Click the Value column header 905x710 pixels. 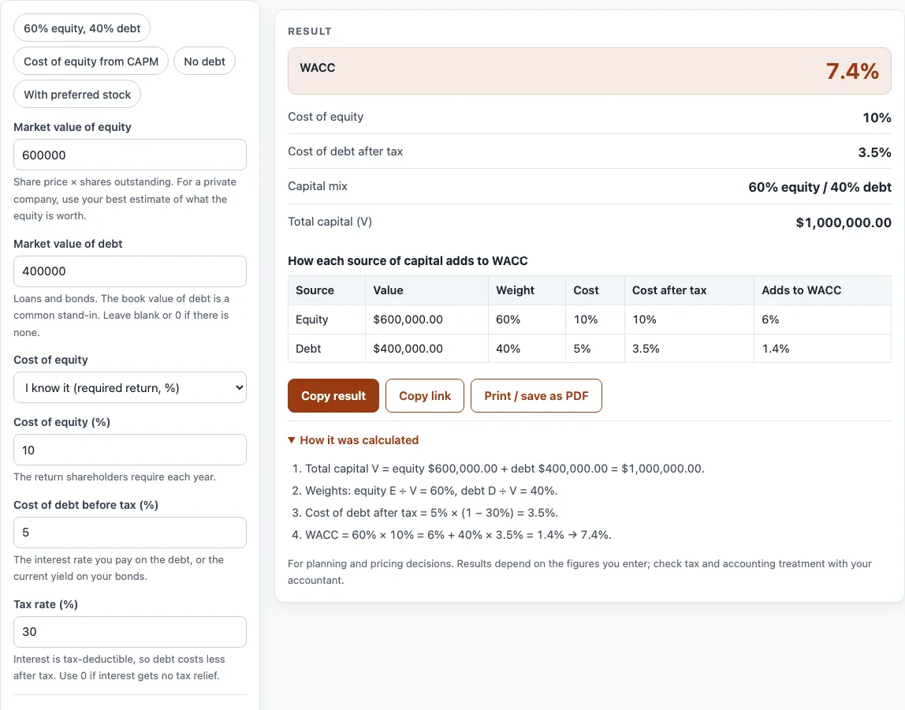(x=426, y=290)
